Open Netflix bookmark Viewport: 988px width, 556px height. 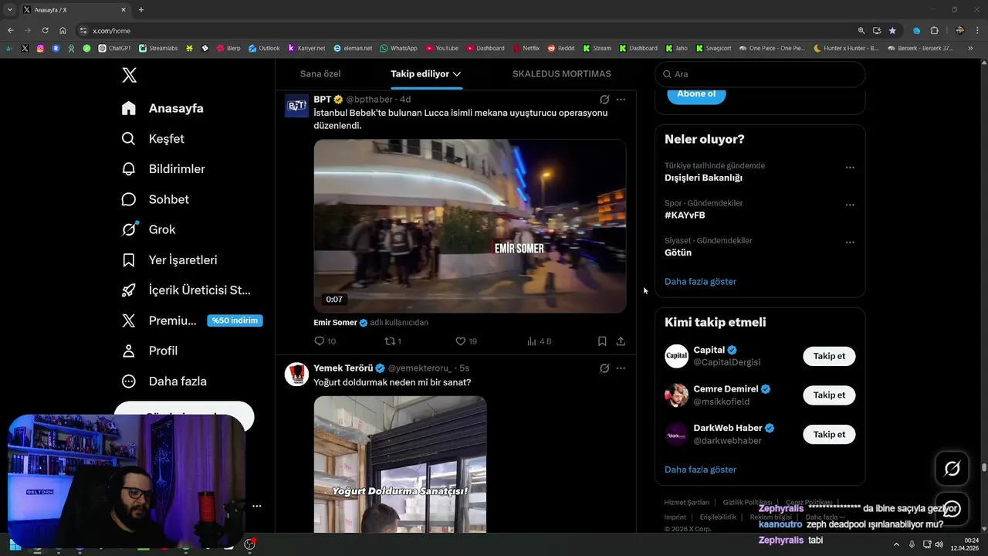coord(526,48)
